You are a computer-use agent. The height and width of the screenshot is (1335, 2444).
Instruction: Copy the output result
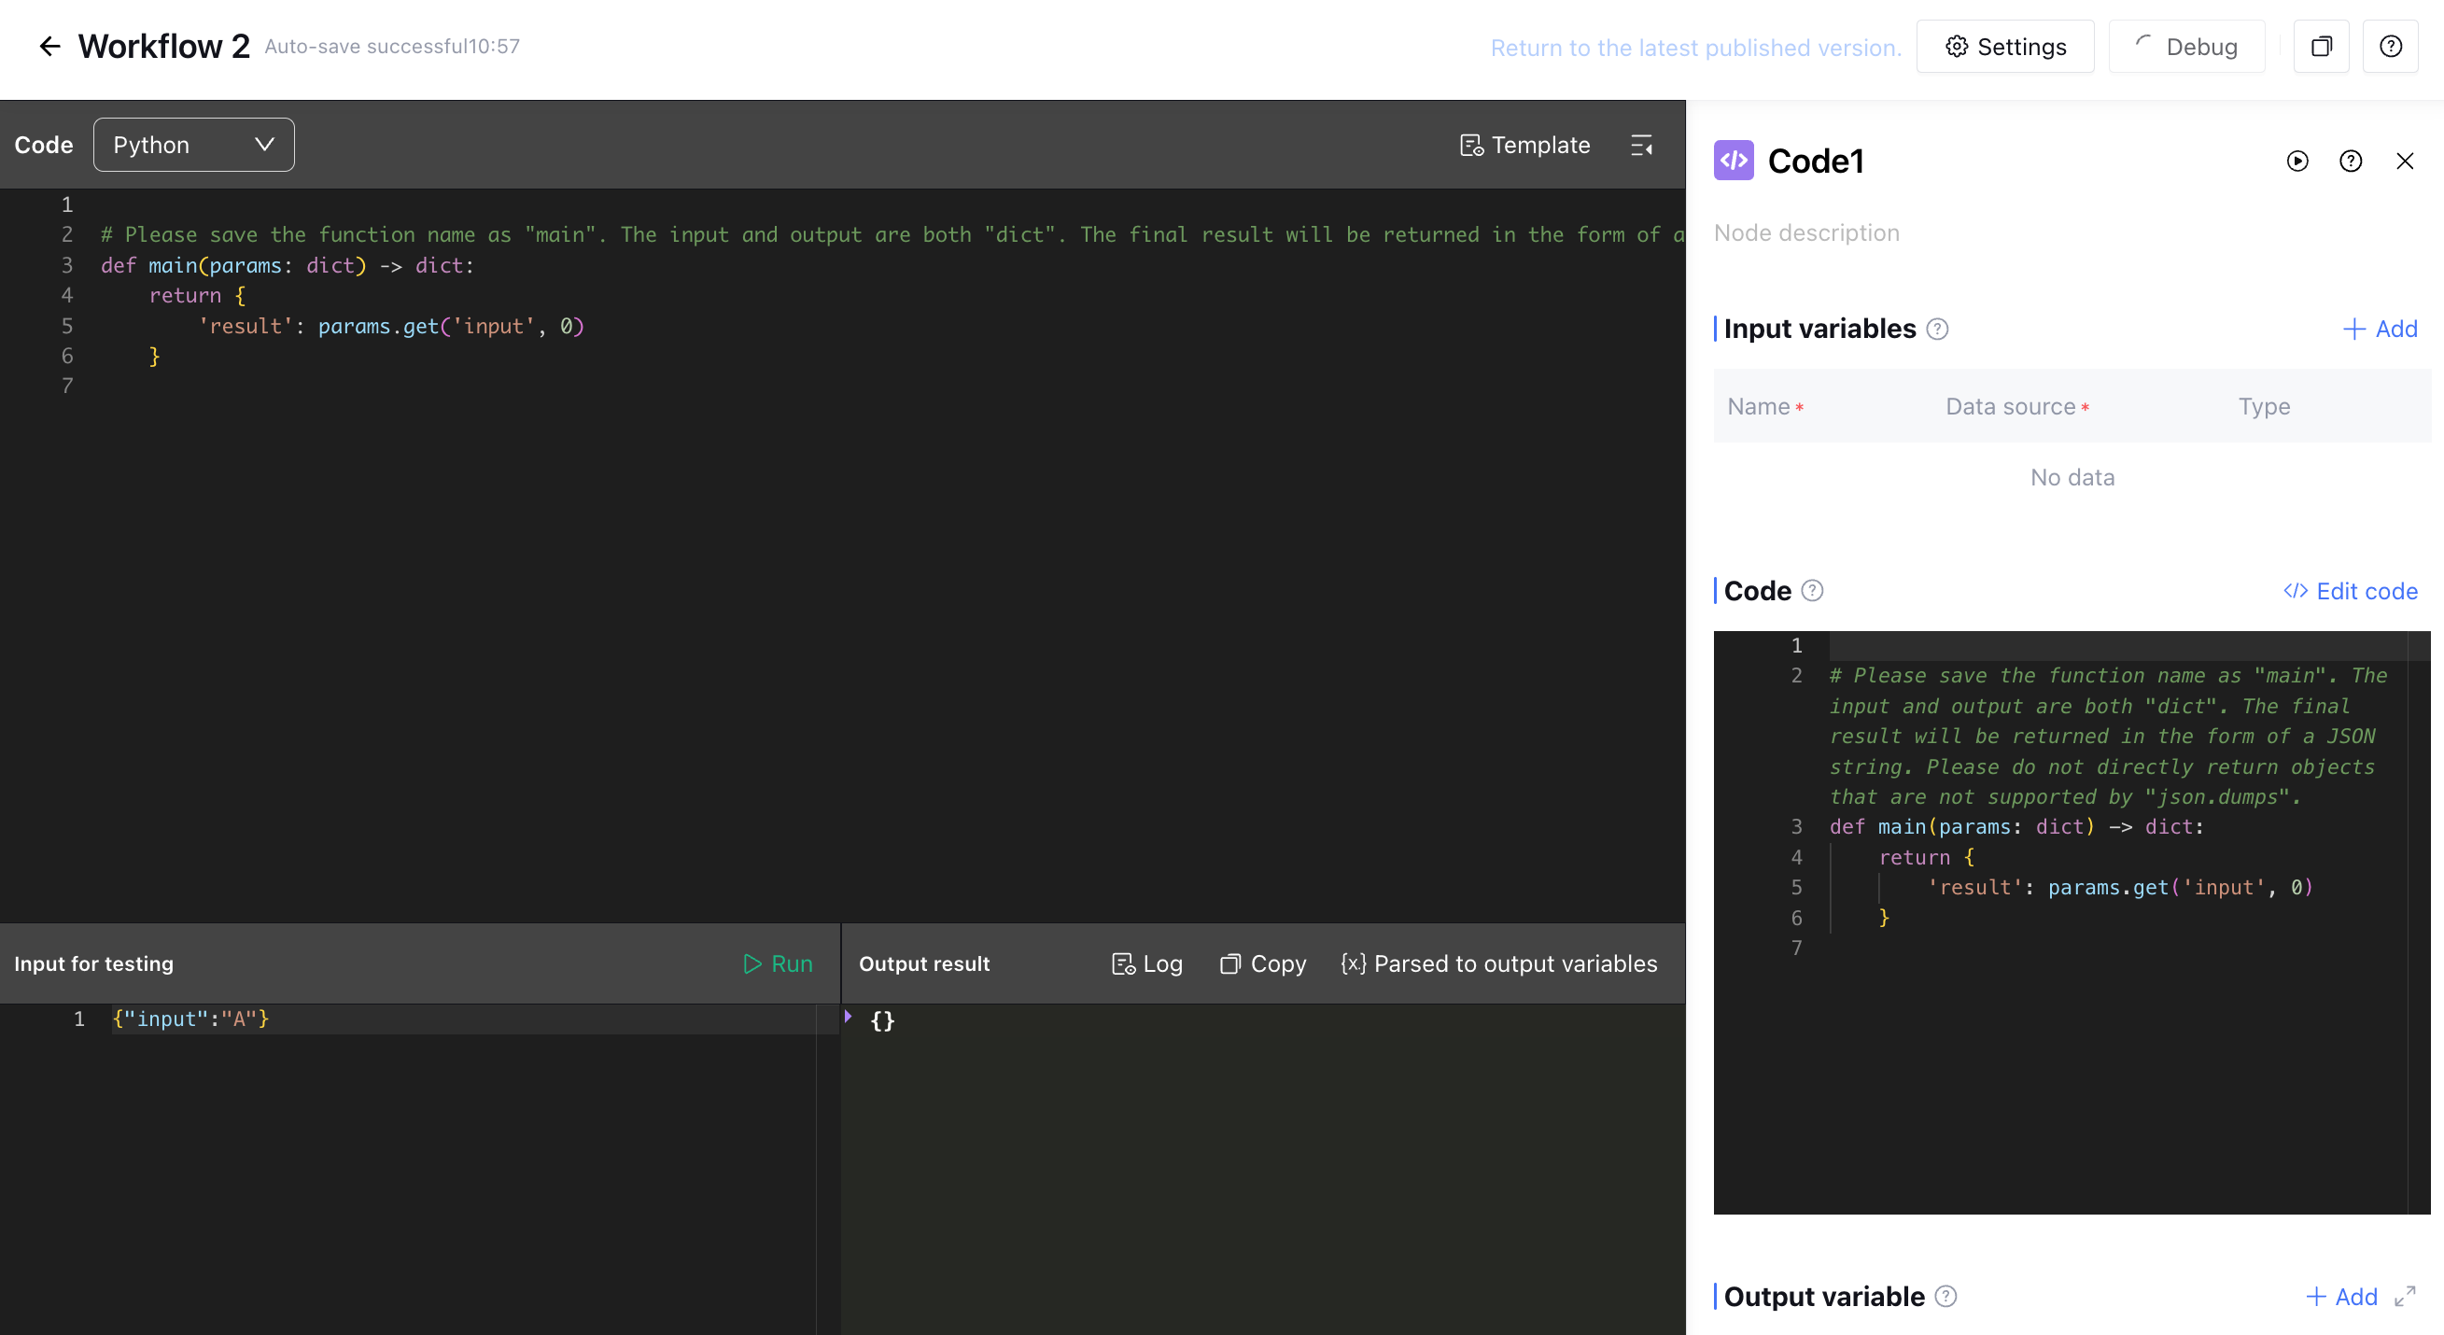pos(1263,964)
